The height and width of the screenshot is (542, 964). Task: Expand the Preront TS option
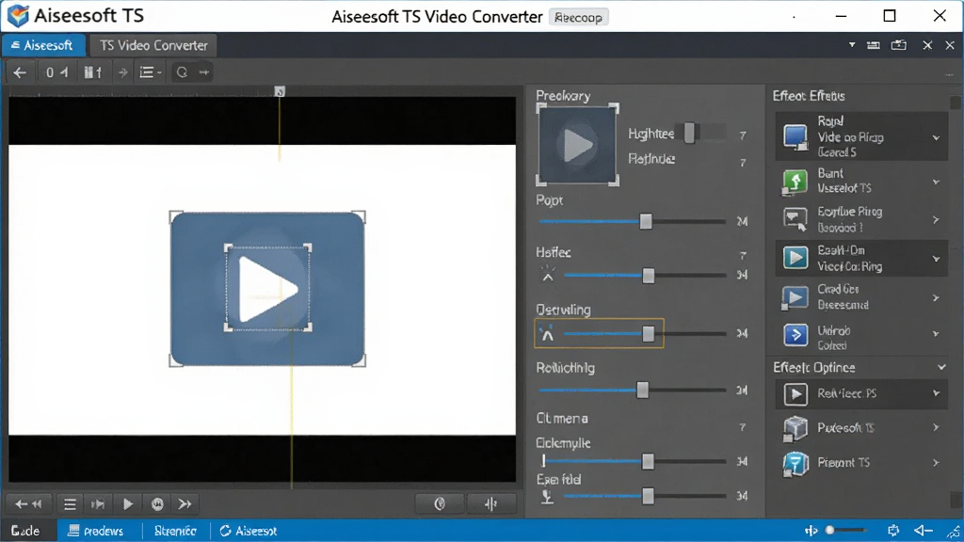[936, 463]
